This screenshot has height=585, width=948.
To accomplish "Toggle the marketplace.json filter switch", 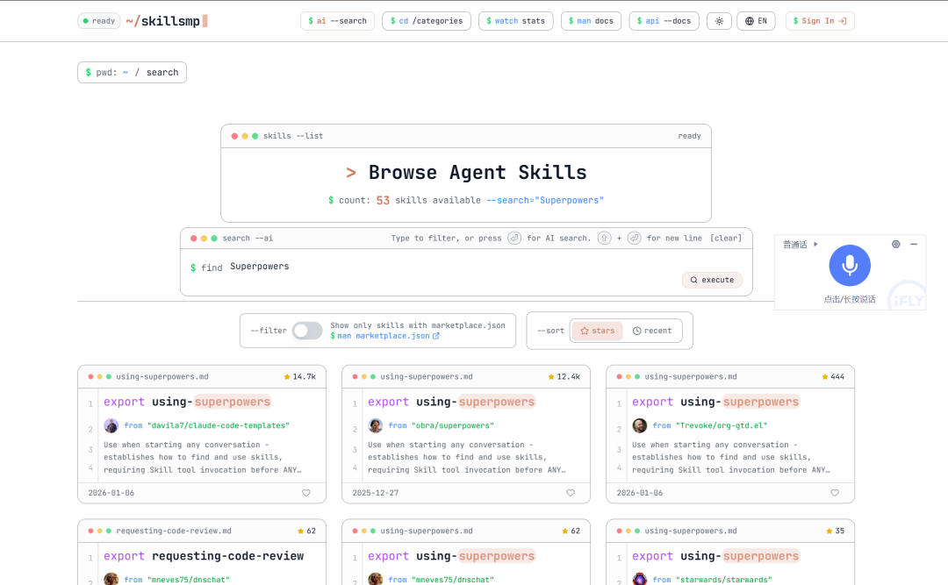I will coord(307,331).
